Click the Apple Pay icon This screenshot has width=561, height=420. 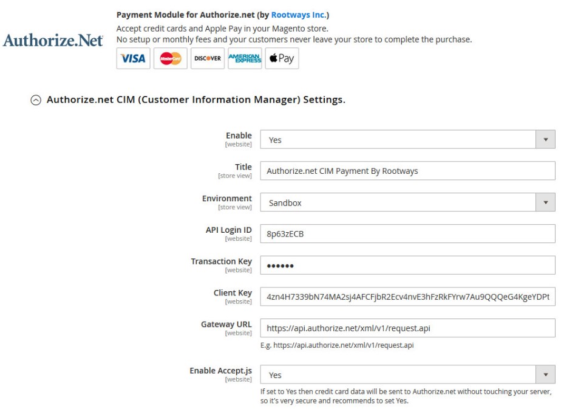[x=282, y=58]
